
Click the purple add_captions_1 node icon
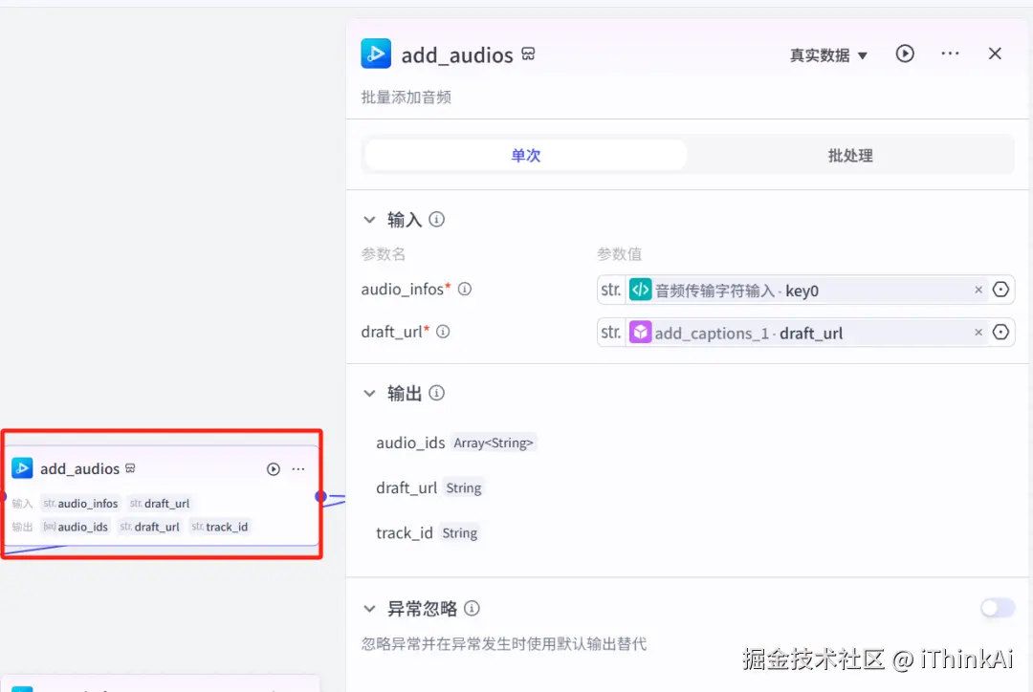point(640,332)
